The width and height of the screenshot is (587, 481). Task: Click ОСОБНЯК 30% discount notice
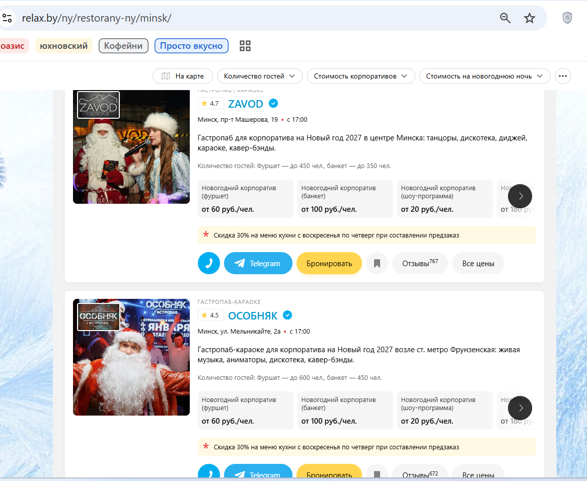[x=367, y=447]
